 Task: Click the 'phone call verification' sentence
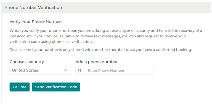[51, 42]
